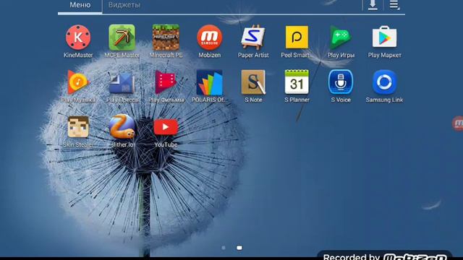Viewport: 463px width, 260px height.
Task: Launch Skin Stealer app
Action: tap(78, 127)
